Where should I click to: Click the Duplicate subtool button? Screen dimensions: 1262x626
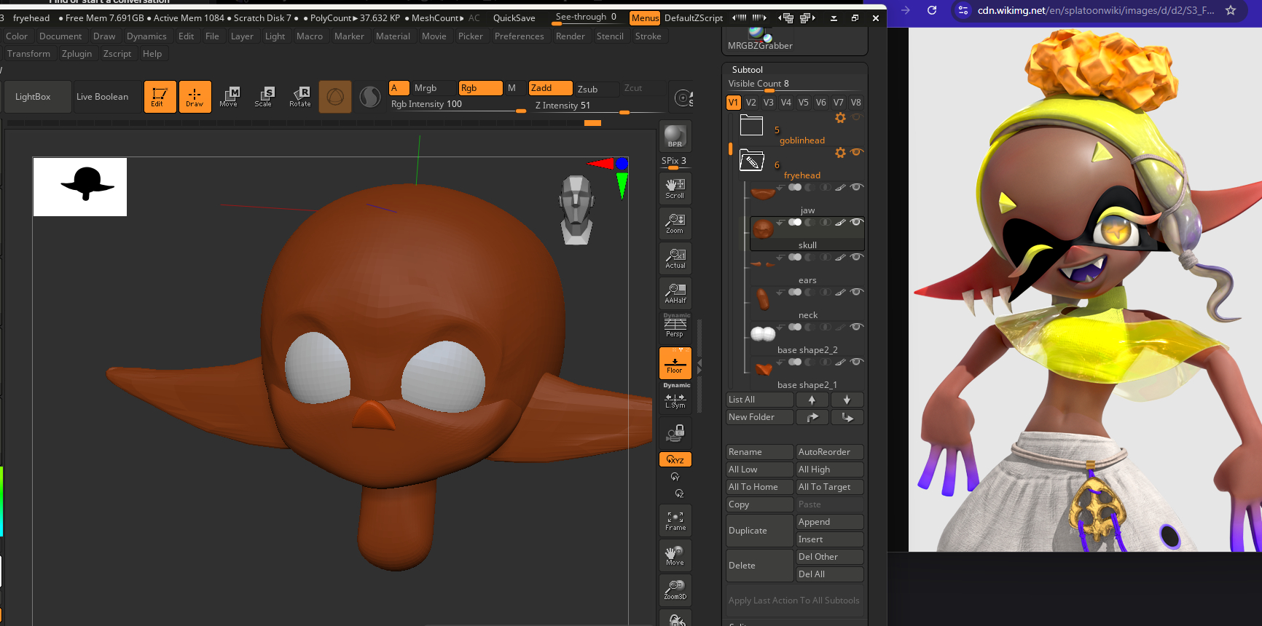click(x=759, y=531)
